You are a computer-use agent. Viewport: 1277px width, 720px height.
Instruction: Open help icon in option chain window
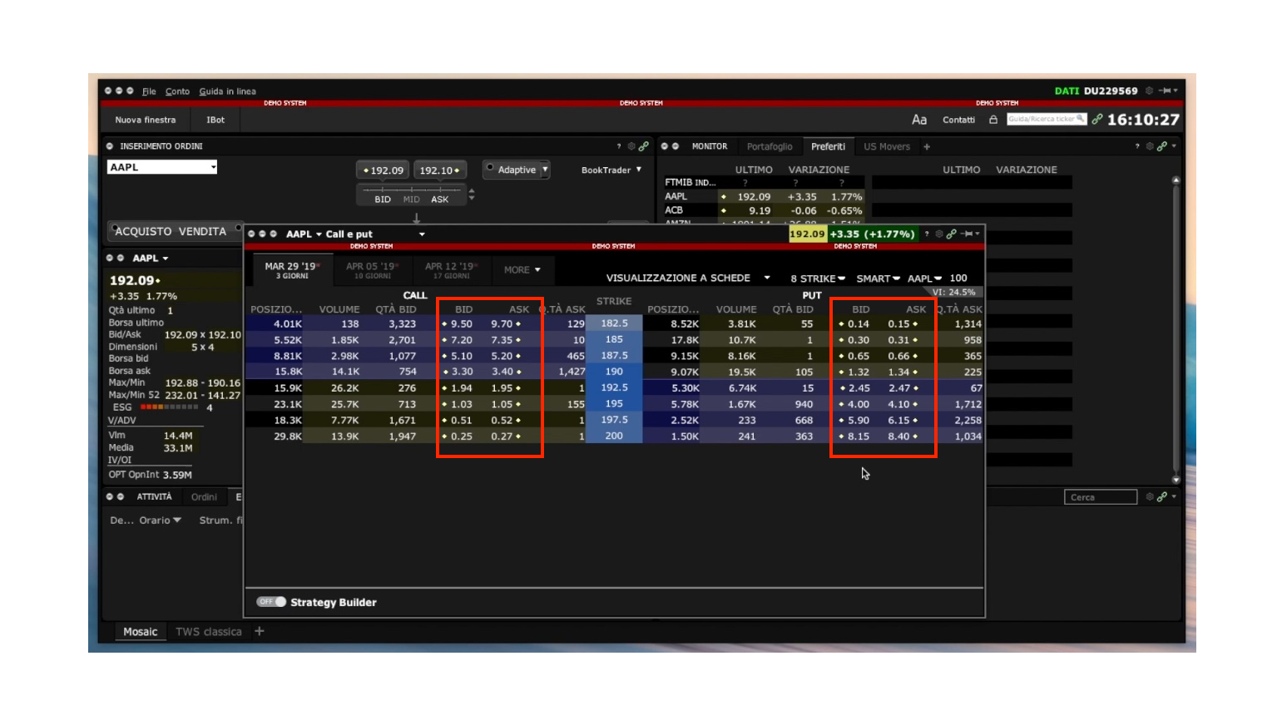click(x=927, y=234)
